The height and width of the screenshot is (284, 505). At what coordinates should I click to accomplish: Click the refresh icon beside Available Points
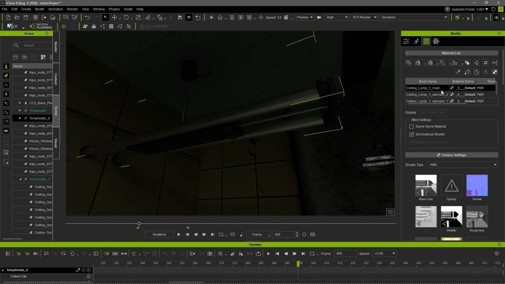[493, 9]
